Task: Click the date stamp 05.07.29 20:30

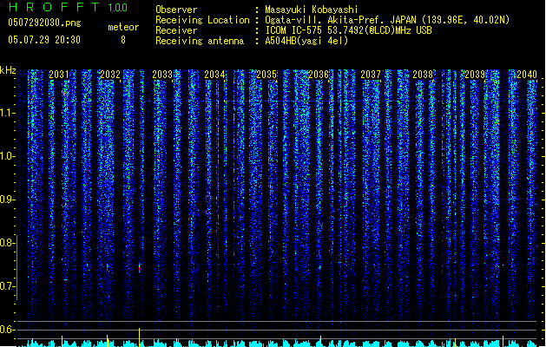Action: click(x=44, y=40)
